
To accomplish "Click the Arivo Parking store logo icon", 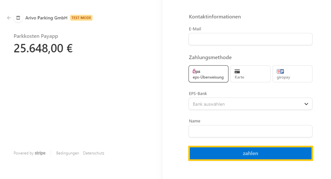I will click(18, 18).
